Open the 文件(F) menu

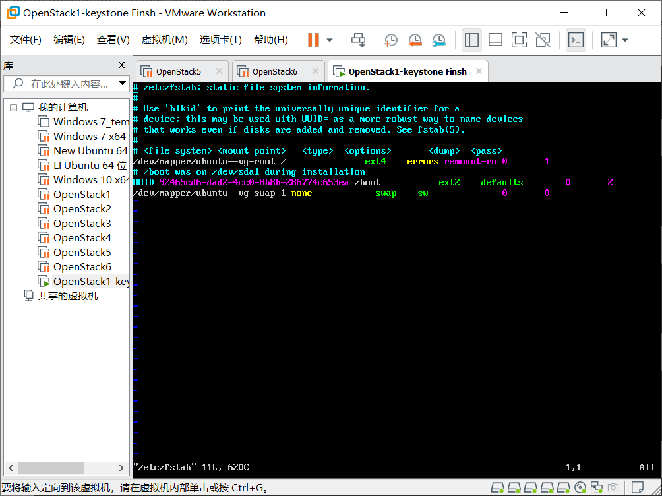coord(25,40)
